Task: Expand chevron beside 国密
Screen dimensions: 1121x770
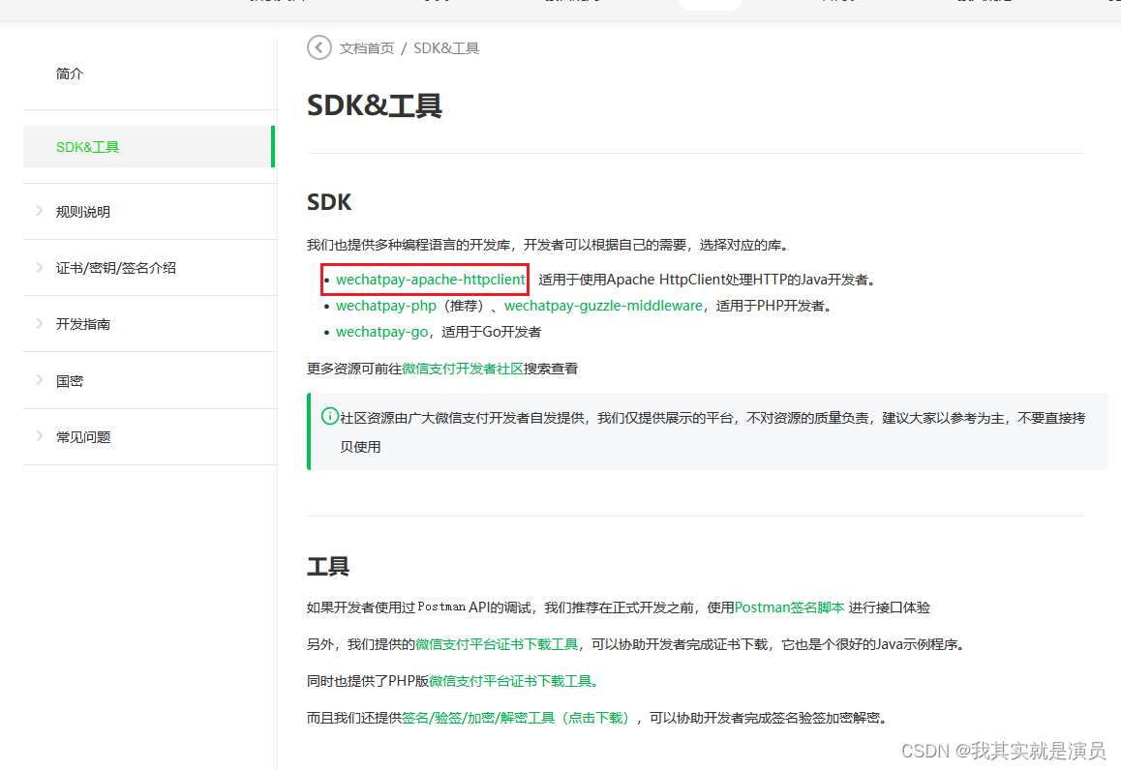Action: [x=40, y=380]
